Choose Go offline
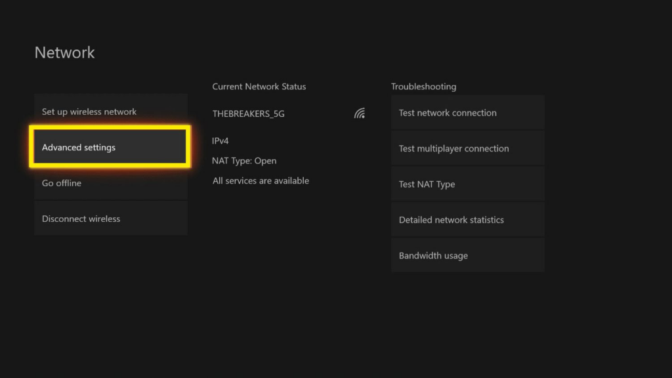 (x=110, y=183)
